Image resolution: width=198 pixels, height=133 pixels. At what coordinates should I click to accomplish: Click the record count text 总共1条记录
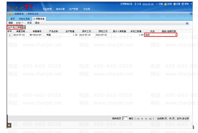click(x=183, y=118)
